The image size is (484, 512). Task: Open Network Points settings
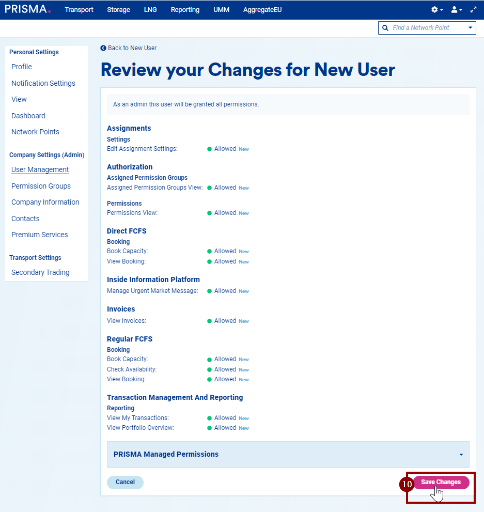point(35,132)
